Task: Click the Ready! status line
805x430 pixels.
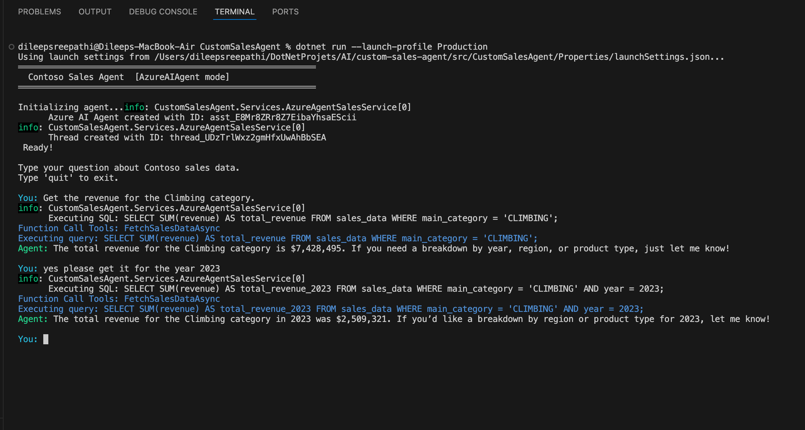Action: click(x=38, y=148)
